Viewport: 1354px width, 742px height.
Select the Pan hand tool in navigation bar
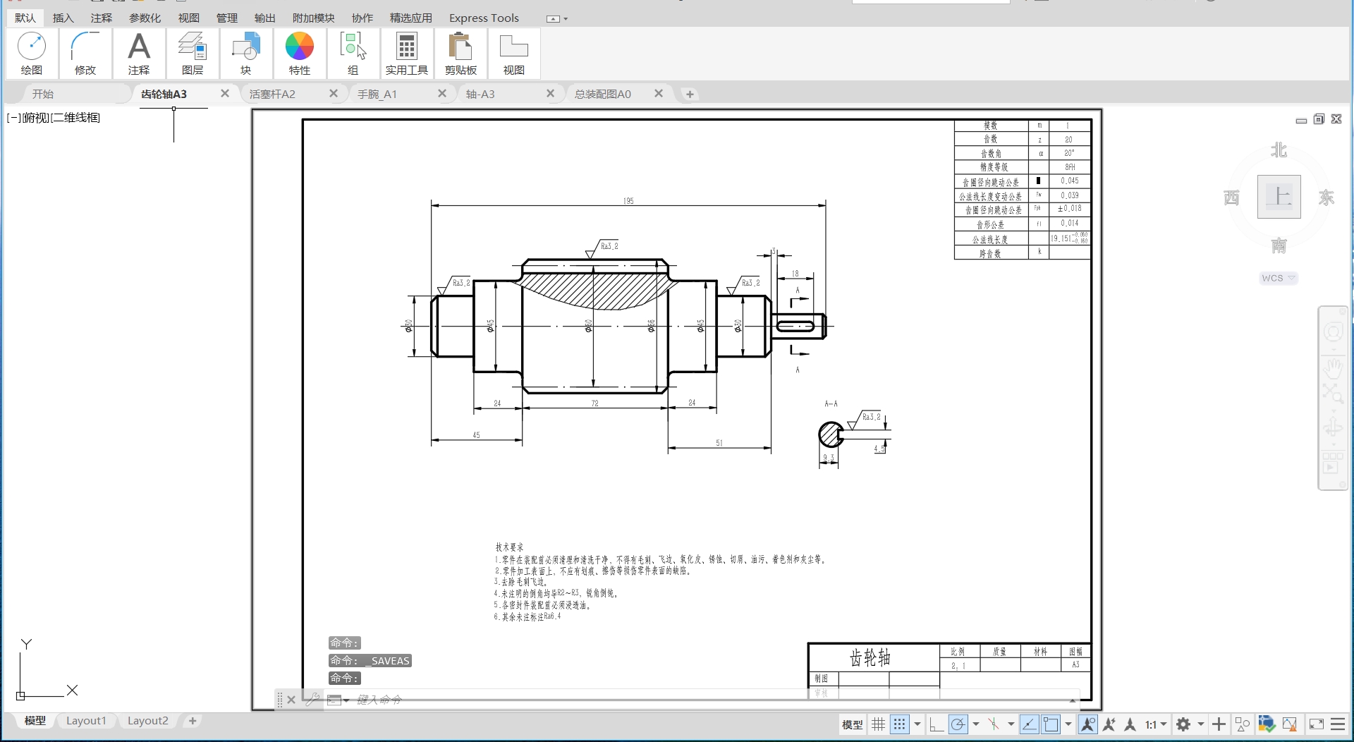(1333, 367)
